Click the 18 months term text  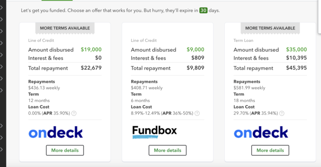(x=244, y=101)
